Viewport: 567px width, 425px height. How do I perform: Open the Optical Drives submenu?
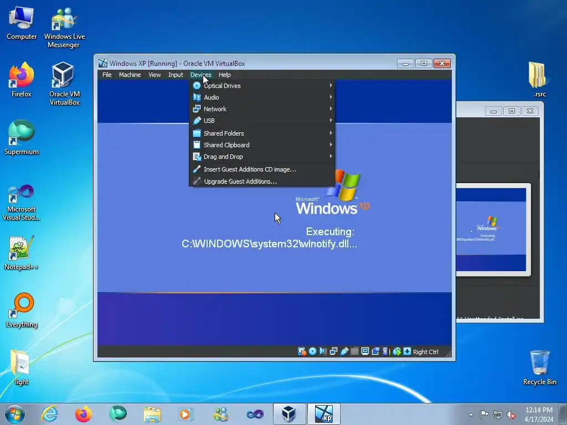pos(262,86)
